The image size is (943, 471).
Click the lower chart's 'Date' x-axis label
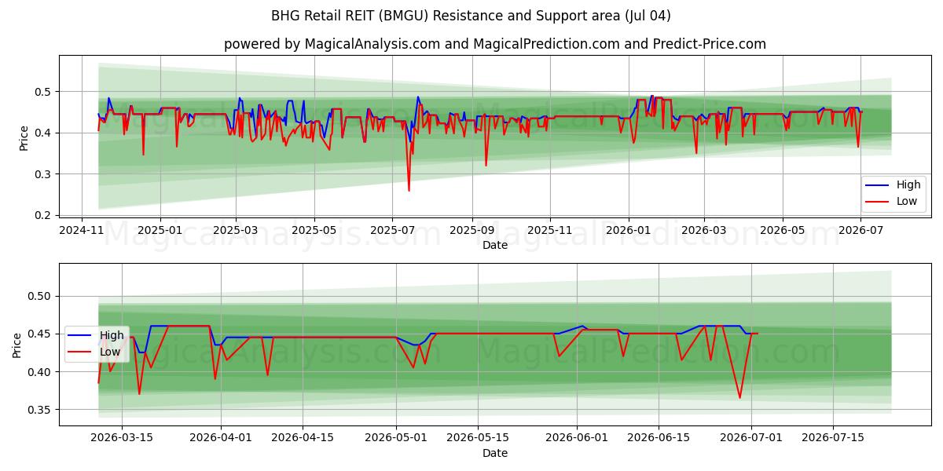(x=495, y=453)
